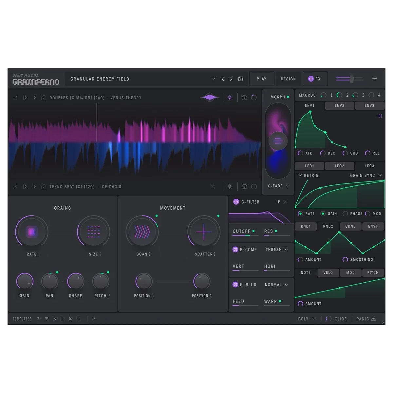Load next sample for TEKNO BEAT layer
This screenshot has width=393, height=393.
[34, 186]
